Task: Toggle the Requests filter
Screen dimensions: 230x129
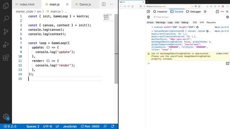Action: (x=211, y=22)
